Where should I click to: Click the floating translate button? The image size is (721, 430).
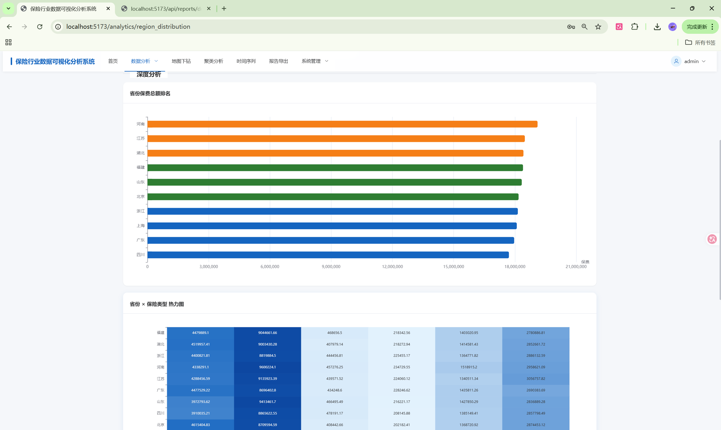tap(712, 239)
